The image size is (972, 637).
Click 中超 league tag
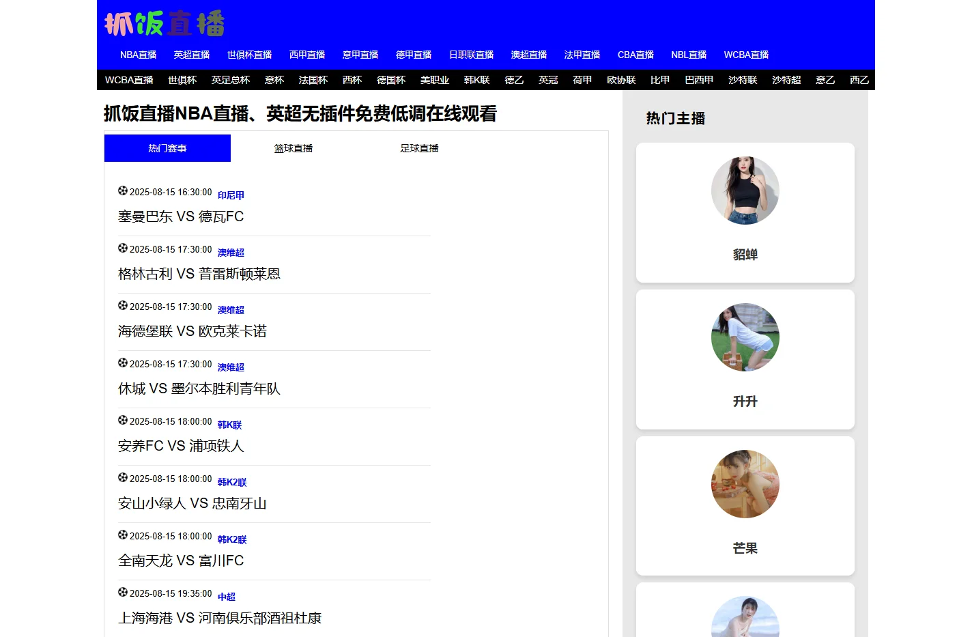(x=227, y=597)
